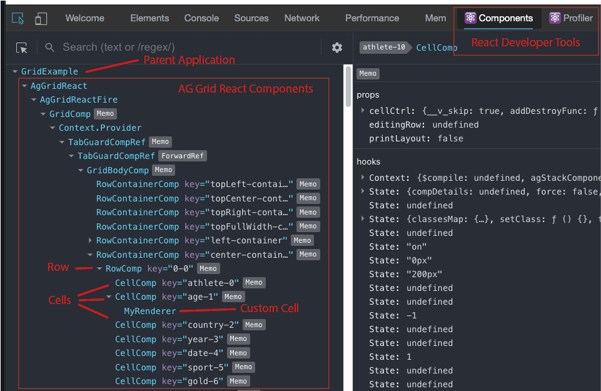The image size is (601, 391).
Task: Collapse the AgGridReactFire node arrow
Action: [x=34, y=99]
